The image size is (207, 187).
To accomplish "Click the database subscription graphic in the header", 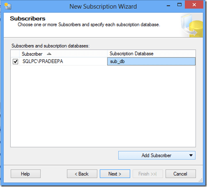I will (191, 25).
